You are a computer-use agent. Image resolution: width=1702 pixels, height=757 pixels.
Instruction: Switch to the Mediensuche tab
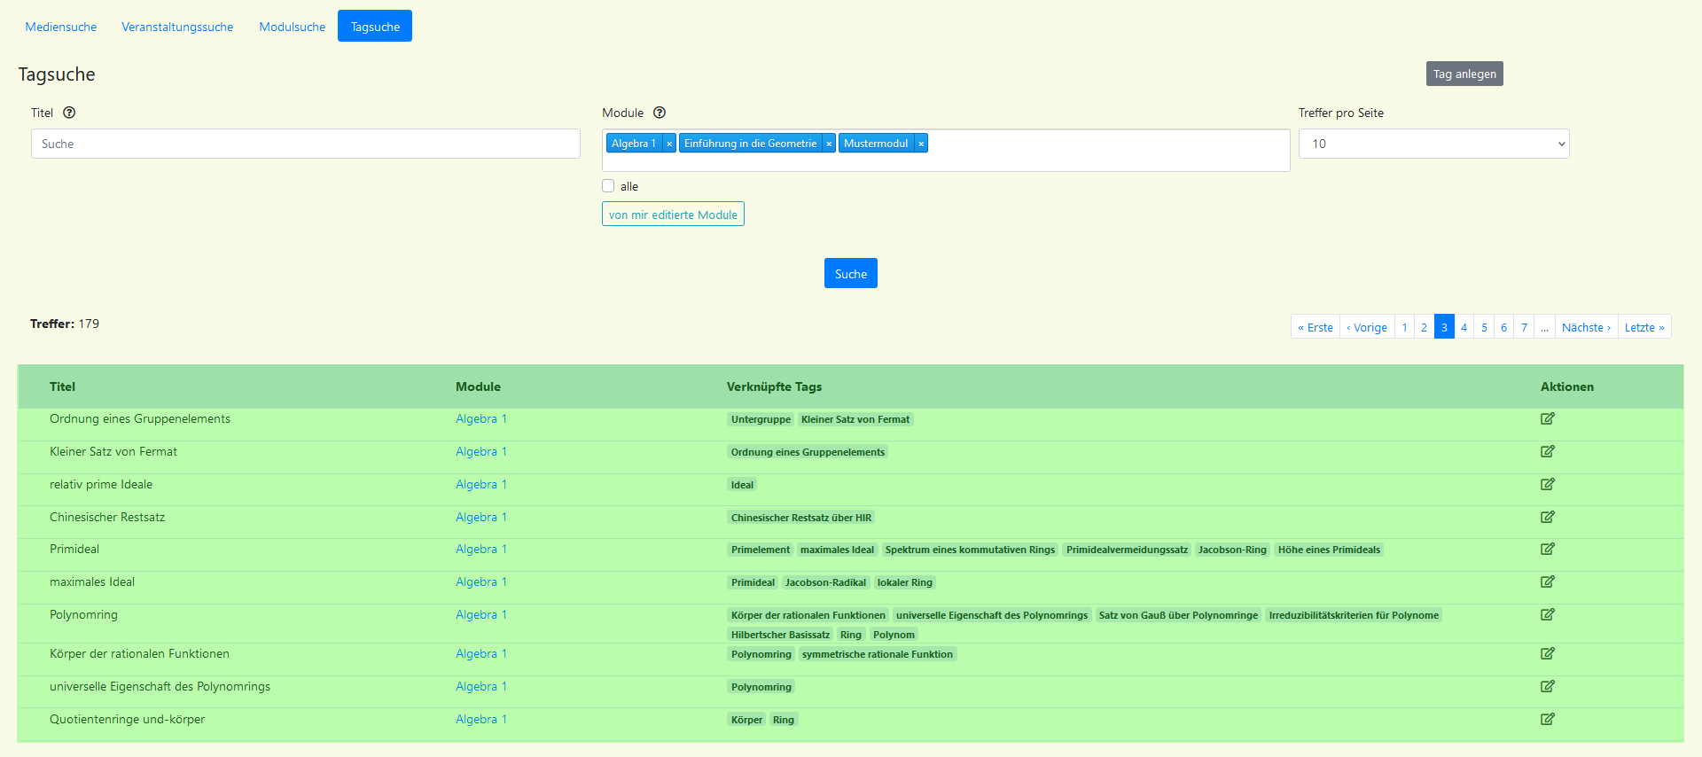61,27
